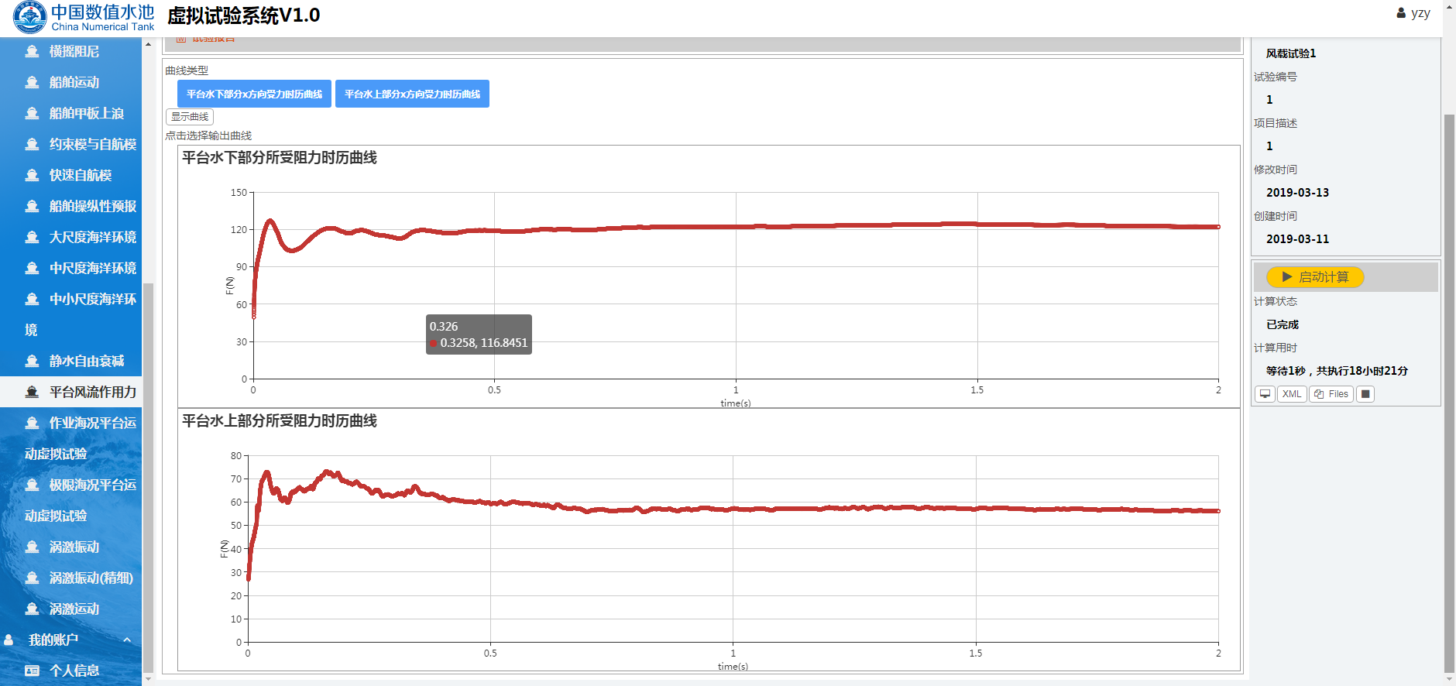The image size is (1456, 686).
Task: Click the XML button
Action: pyautogui.click(x=1291, y=394)
